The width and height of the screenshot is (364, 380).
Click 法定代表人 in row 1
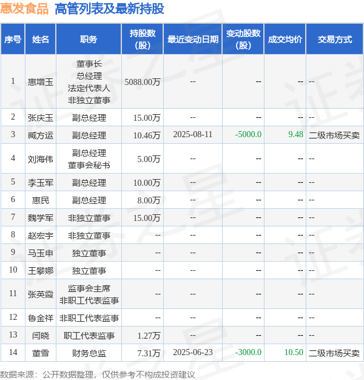coord(89,88)
